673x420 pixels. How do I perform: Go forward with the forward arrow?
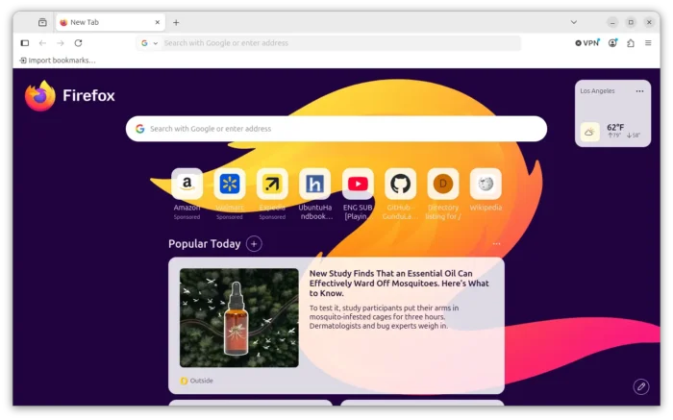61,43
